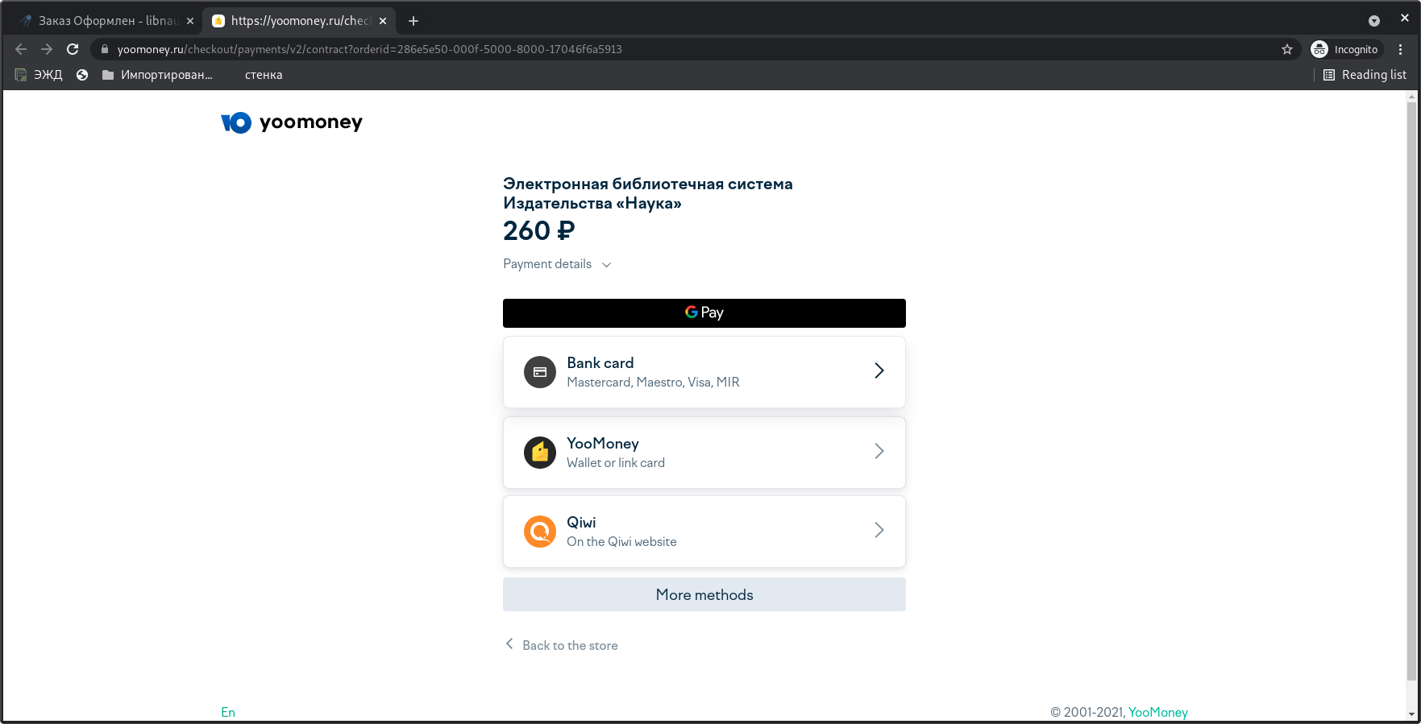Expand Payment details dropdown

click(x=557, y=264)
